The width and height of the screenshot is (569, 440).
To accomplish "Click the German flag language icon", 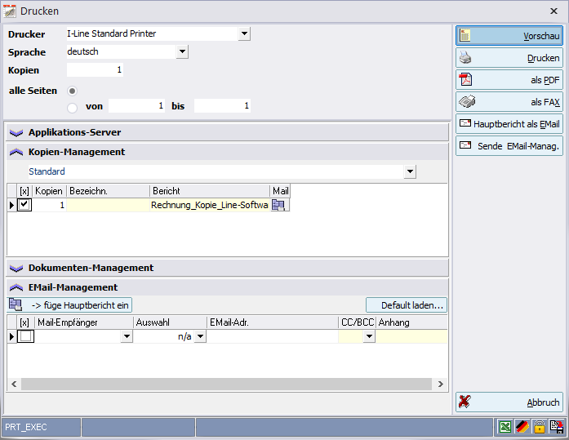I will (x=522, y=426).
